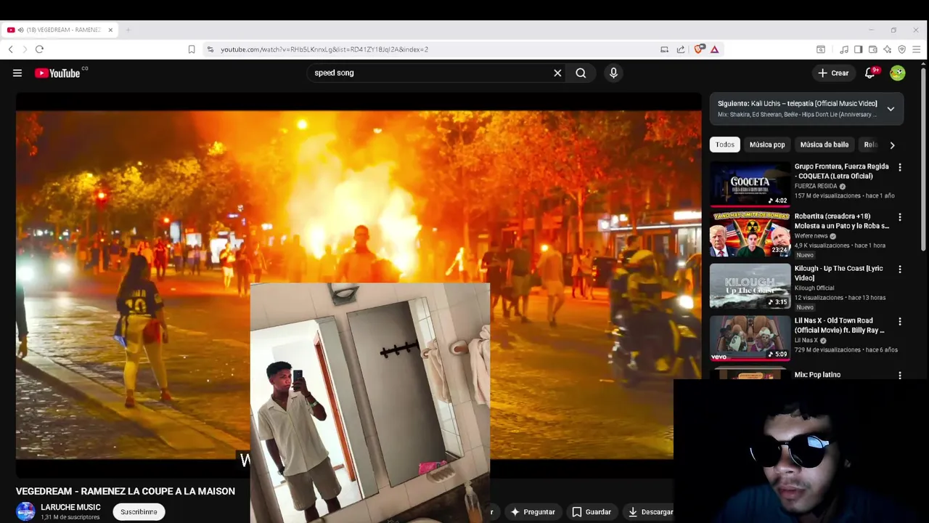Open LARUCHE MUSIC channel avatar

25,511
